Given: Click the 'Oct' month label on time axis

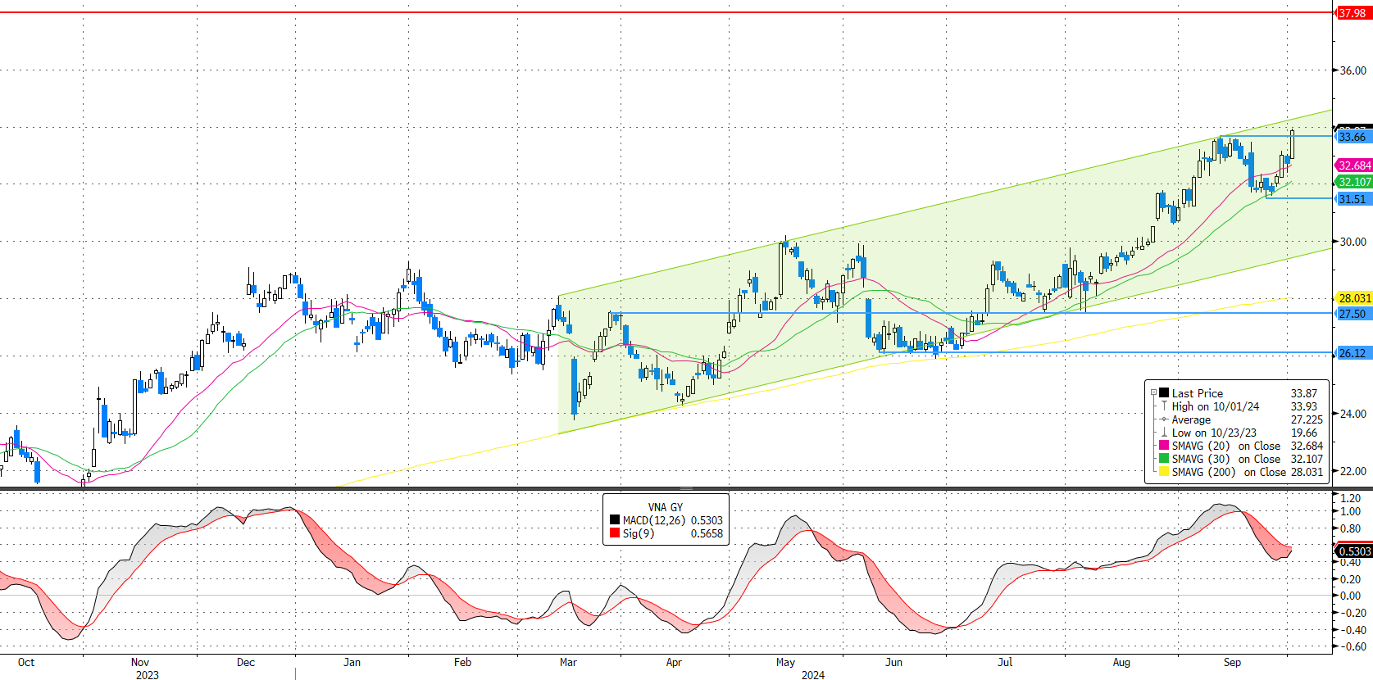Looking at the screenshot, I should 26,662.
